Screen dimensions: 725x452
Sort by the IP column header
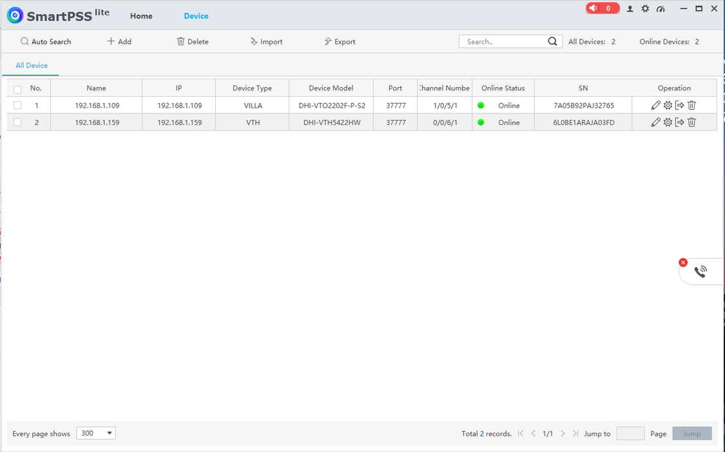[179, 88]
